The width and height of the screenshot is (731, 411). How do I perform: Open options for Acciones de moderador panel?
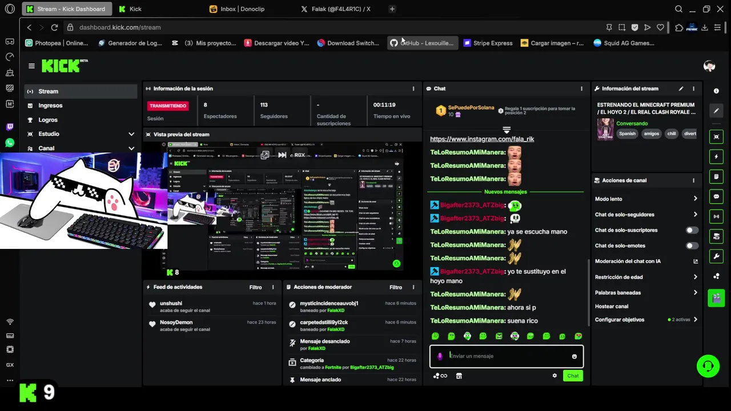(413, 287)
